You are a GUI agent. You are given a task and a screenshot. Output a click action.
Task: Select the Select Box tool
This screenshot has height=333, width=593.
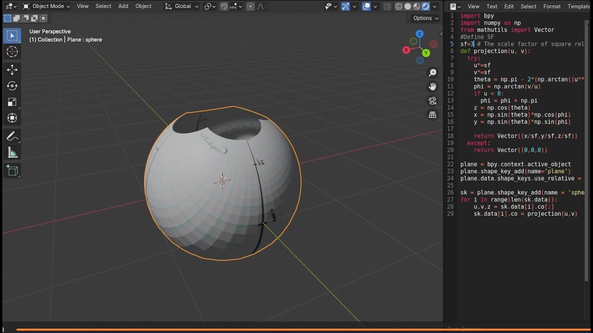tap(13, 36)
